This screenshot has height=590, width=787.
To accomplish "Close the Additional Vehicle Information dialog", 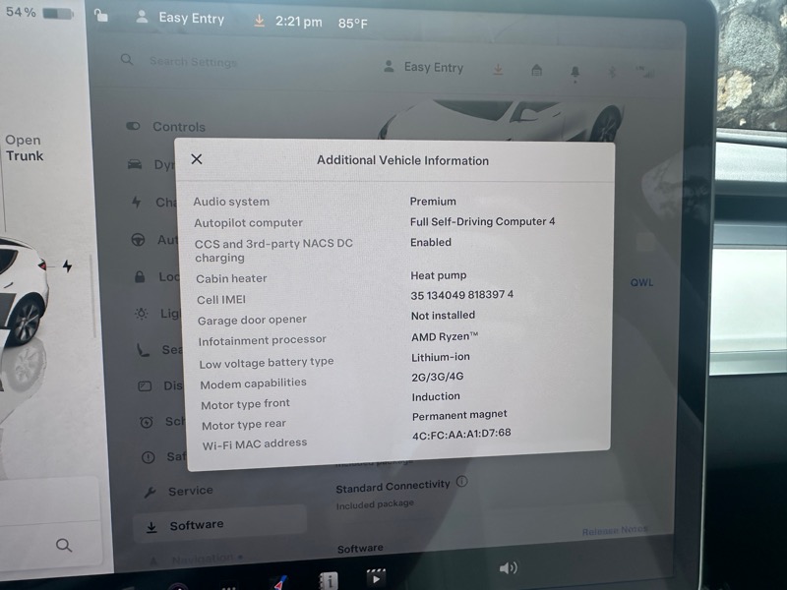I will pos(197,159).
